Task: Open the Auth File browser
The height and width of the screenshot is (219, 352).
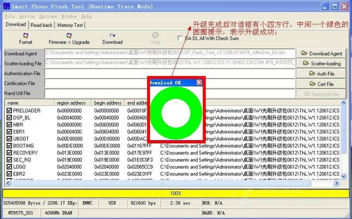Action: tap(322, 73)
